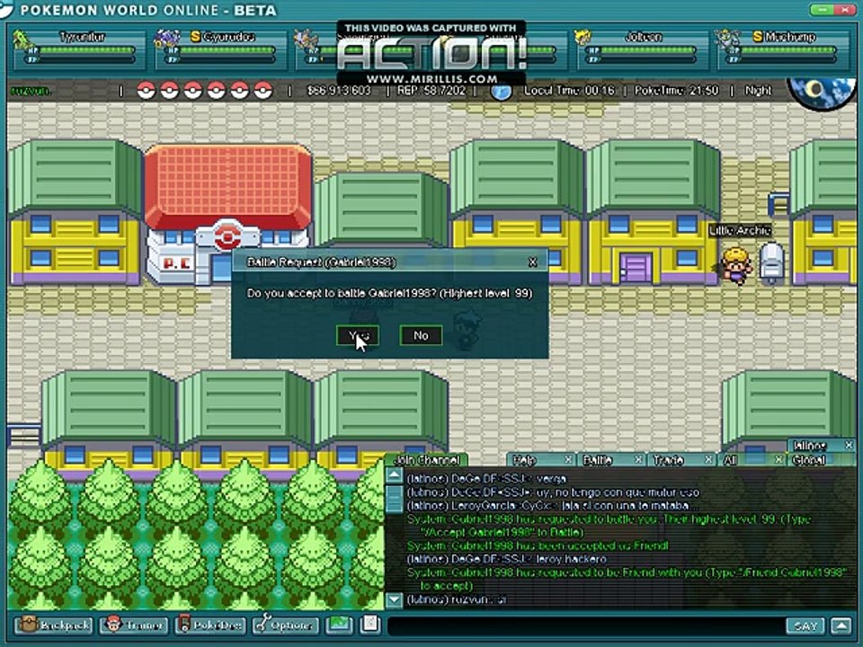863x647 pixels.
Task: Click the 'leroy hackero' chat message
Action: [506, 559]
